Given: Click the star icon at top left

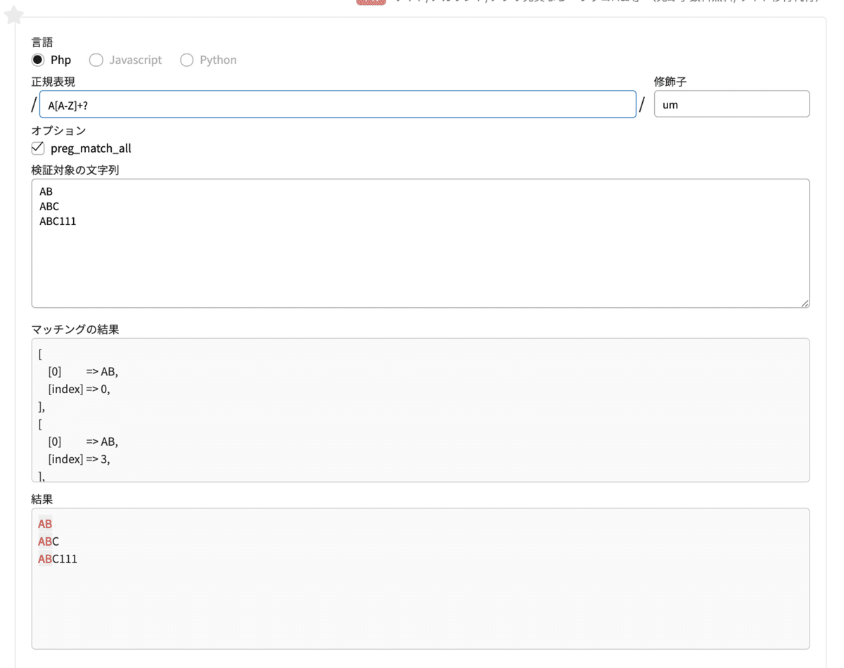Looking at the screenshot, I should point(14,15).
